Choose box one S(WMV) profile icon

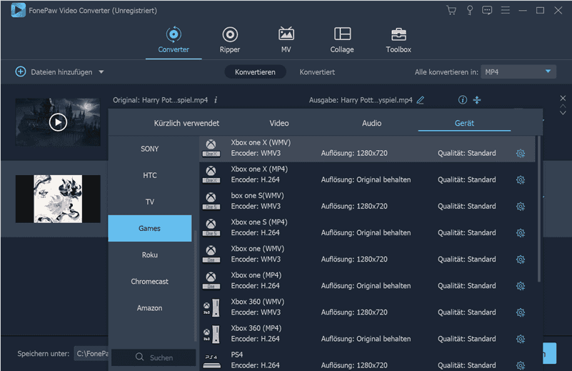[x=211, y=201]
